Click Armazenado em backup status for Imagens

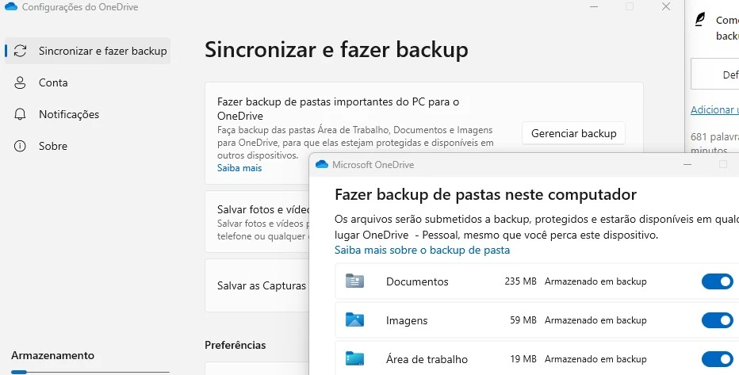tap(595, 320)
